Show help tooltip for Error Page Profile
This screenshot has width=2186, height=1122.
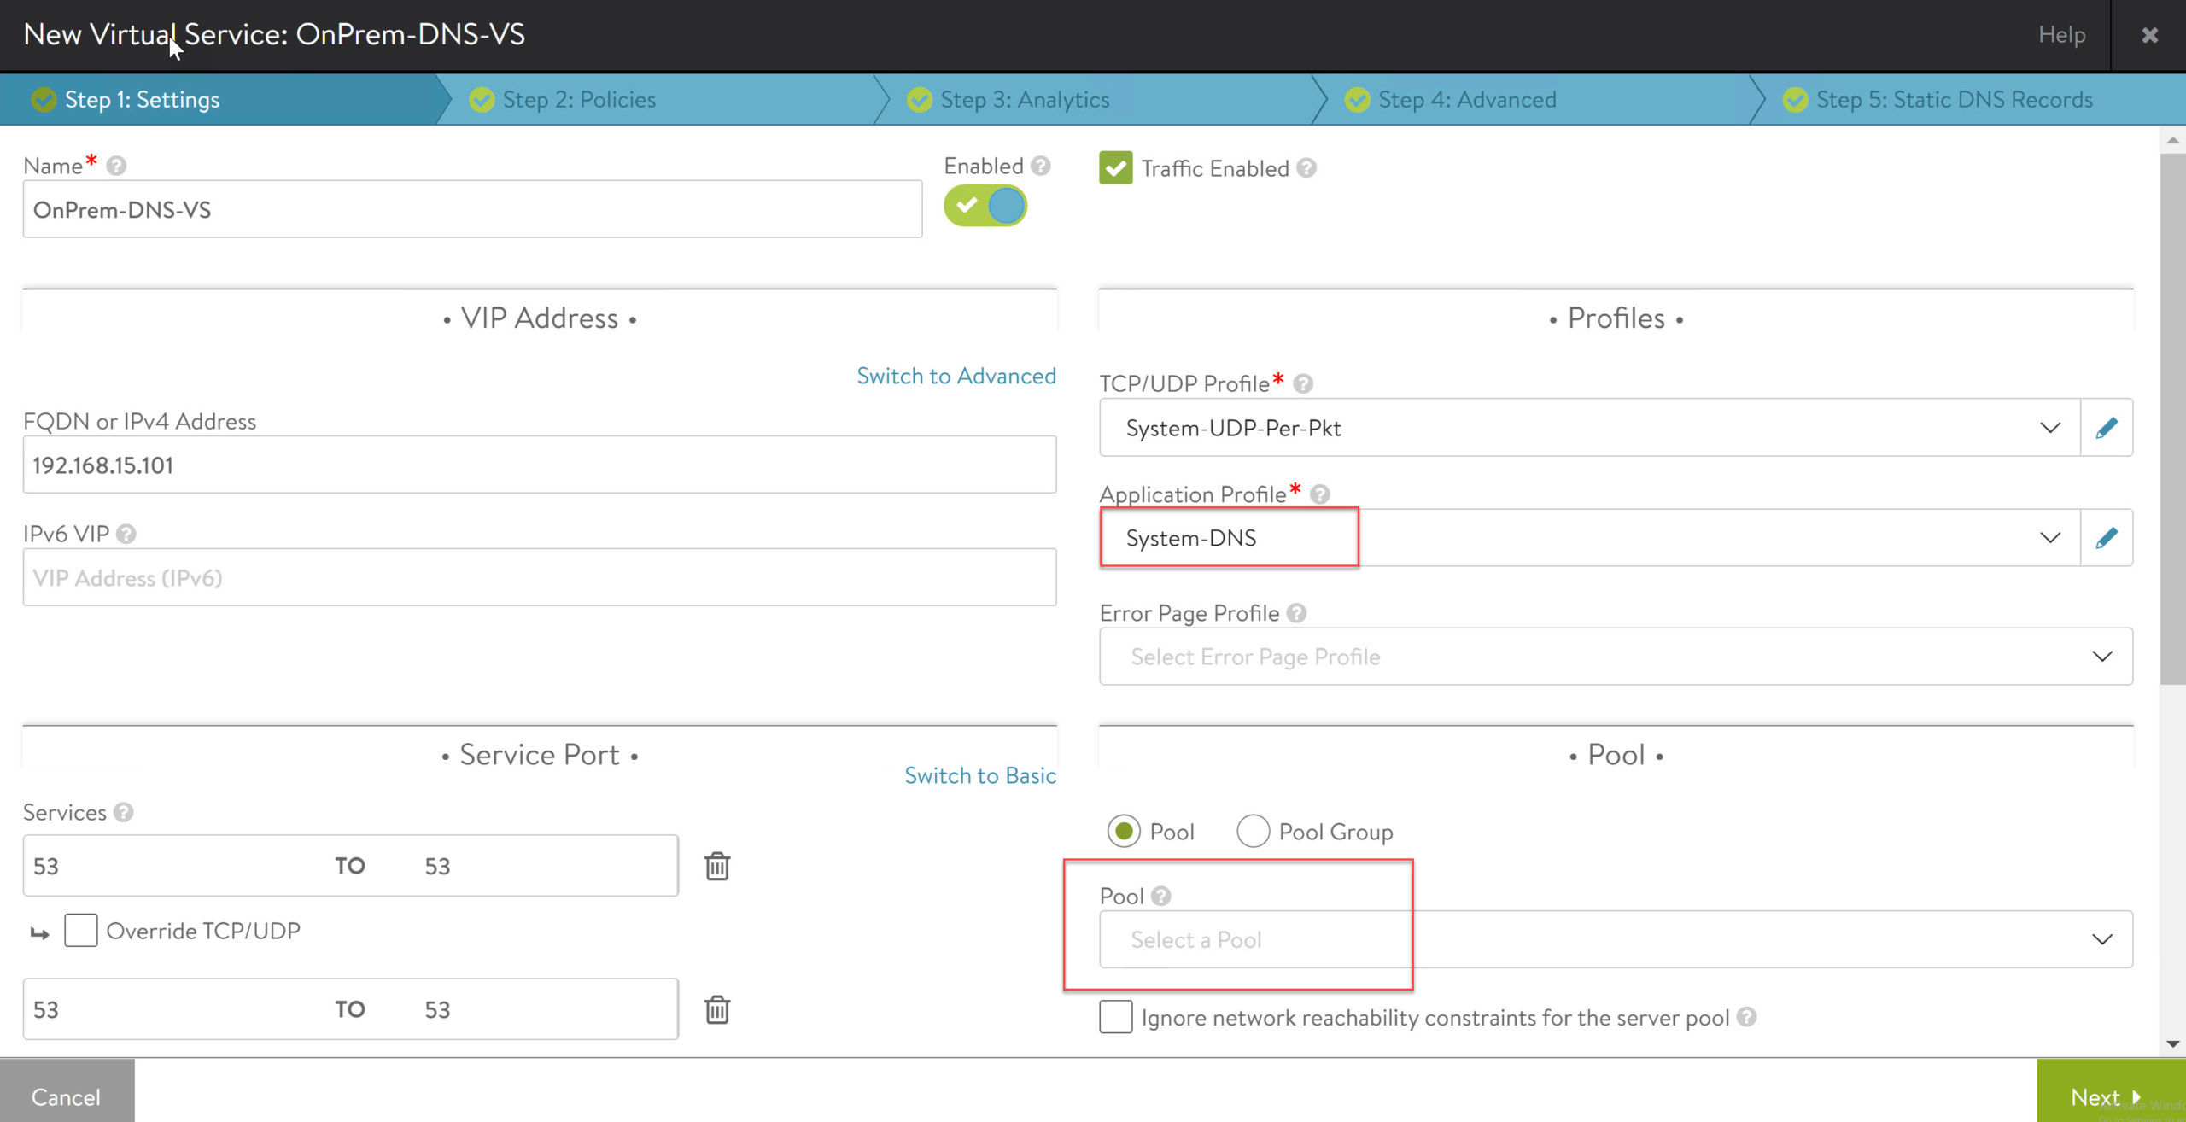coord(1296,613)
